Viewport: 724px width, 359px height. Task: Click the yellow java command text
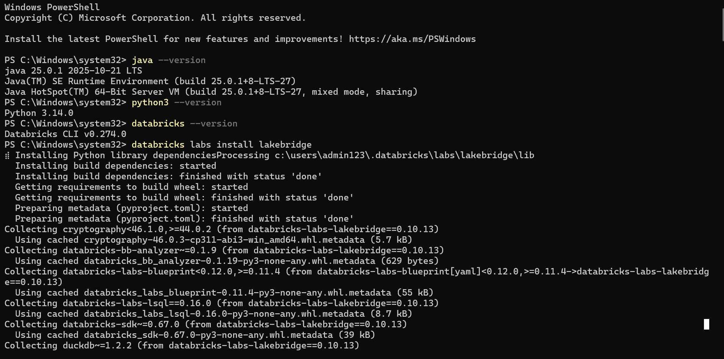[x=142, y=60]
